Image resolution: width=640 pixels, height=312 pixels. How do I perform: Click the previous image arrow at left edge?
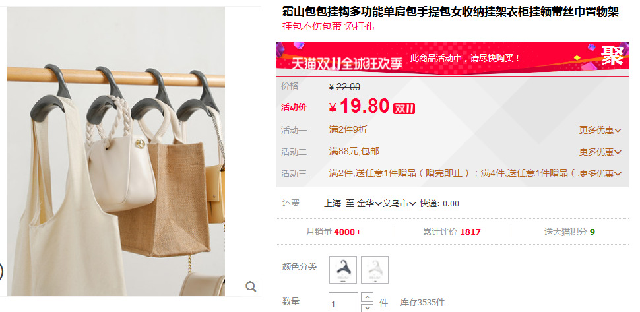coord(1,271)
